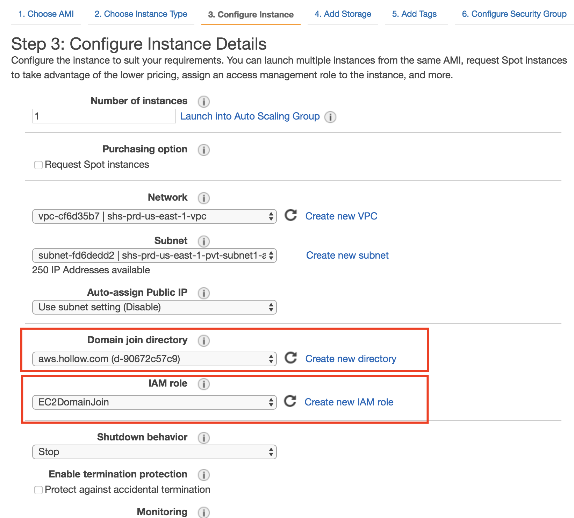Click info icon beside Purchasing option
The image size is (574, 518).
[203, 150]
